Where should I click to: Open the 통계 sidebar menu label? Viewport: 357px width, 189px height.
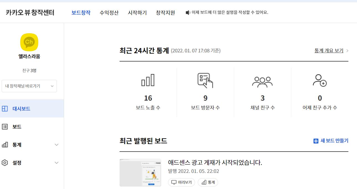[17, 145]
